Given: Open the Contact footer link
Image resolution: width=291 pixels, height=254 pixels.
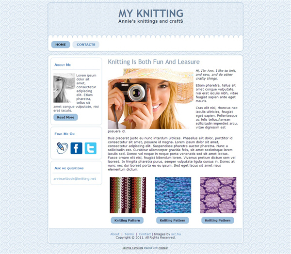Looking at the screenshot, I should click(145, 234).
